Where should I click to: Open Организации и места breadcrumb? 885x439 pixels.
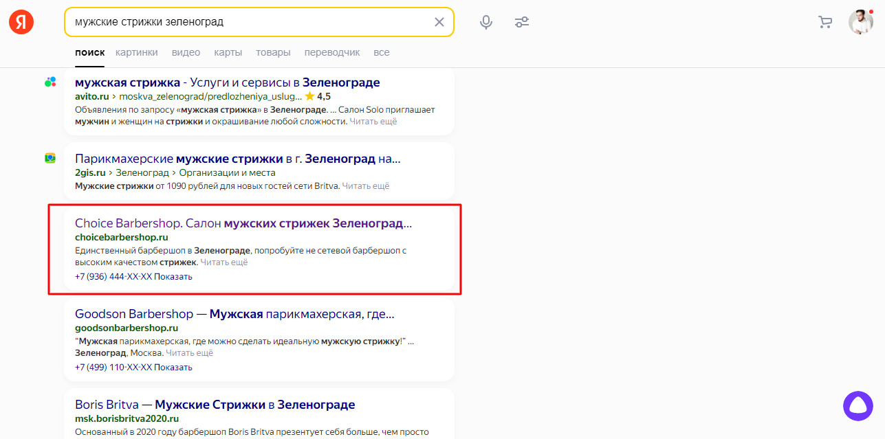click(227, 172)
